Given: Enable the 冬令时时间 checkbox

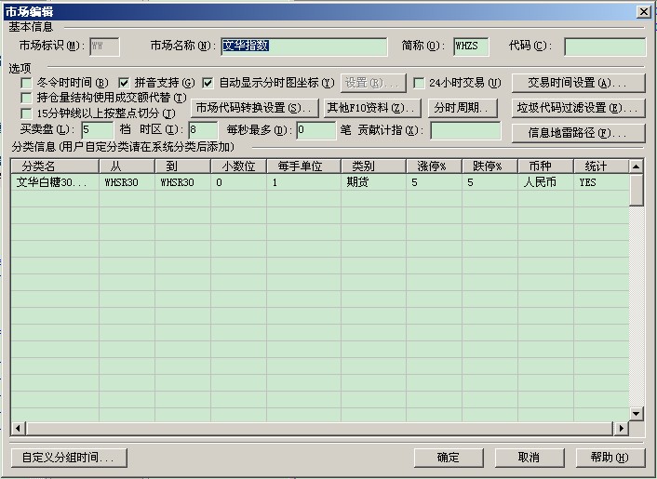Looking at the screenshot, I should pyautogui.click(x=27, y=83).
